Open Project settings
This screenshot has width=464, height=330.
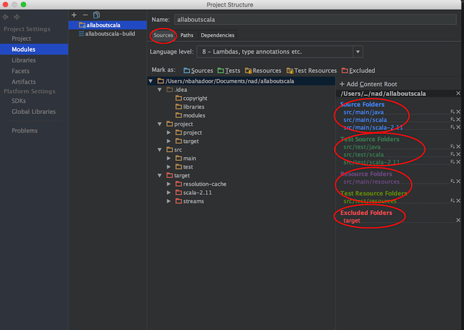pos(21,38)
